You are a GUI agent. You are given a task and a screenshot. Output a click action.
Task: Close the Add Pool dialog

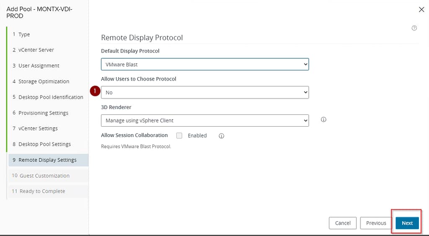click(421, 10)
